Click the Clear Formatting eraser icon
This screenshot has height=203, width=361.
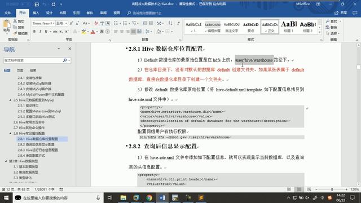[96, 23]
